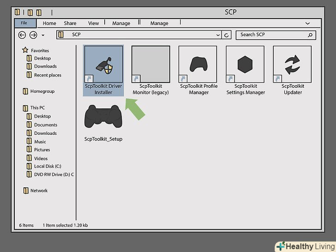Open DVD RW Drive (D:) in sidebar
The height and width of the screenshot is (252, 336).
pos(54,174)
